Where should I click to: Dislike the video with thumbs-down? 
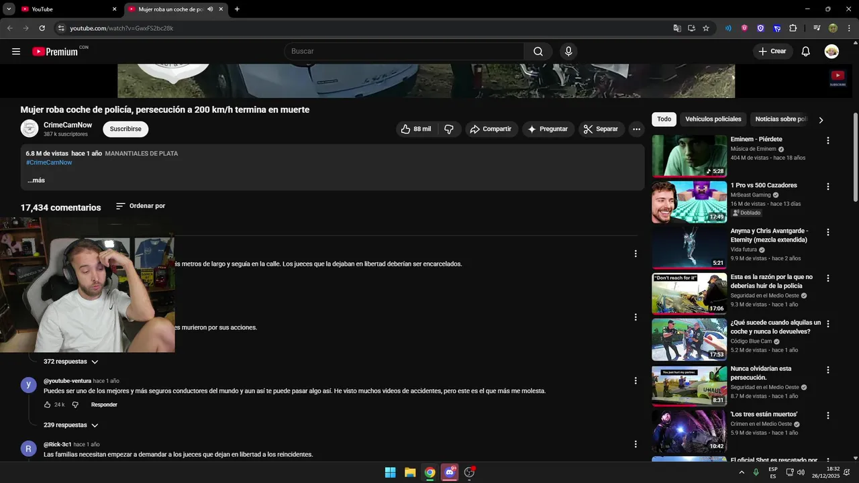[x=450, y=129]
